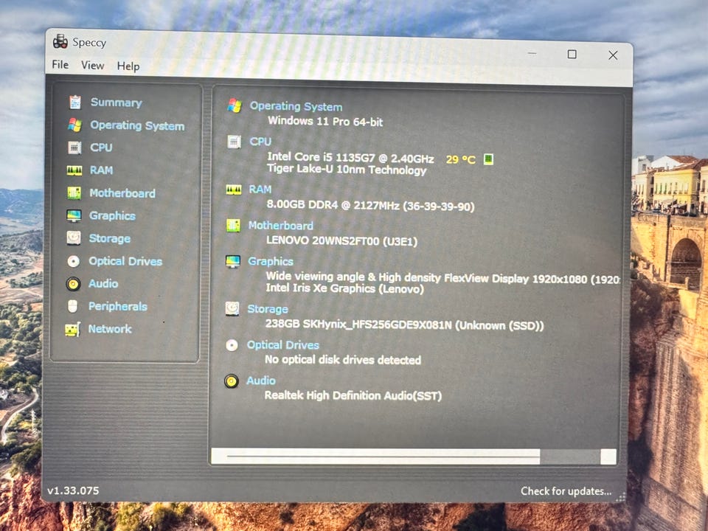The image size is (708, 531).
Task: Select Audio in the sidebar list
Action: [x=103, y=283]
